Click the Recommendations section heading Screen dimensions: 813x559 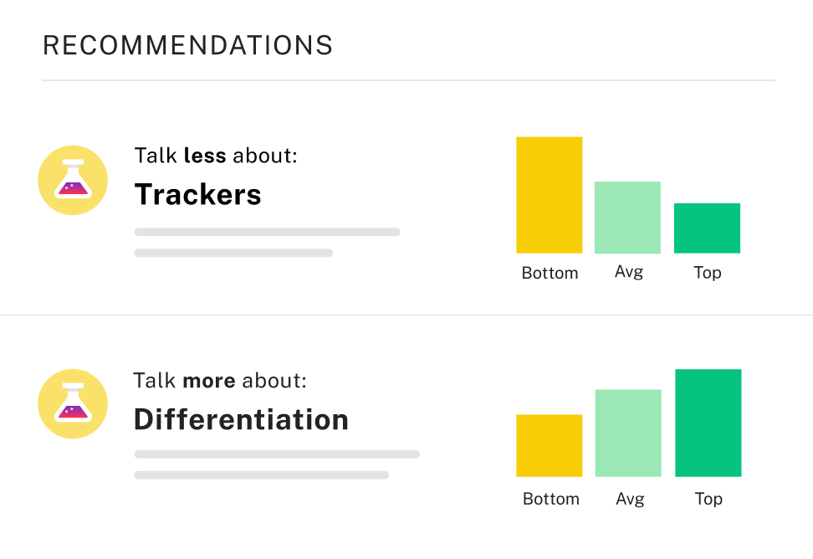tap(187, 45)
